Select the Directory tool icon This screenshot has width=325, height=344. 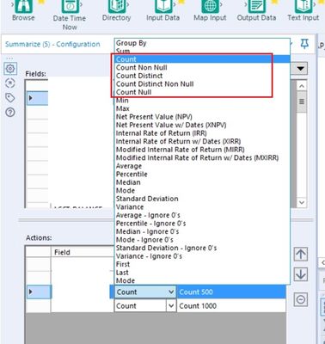coord(116,6)
